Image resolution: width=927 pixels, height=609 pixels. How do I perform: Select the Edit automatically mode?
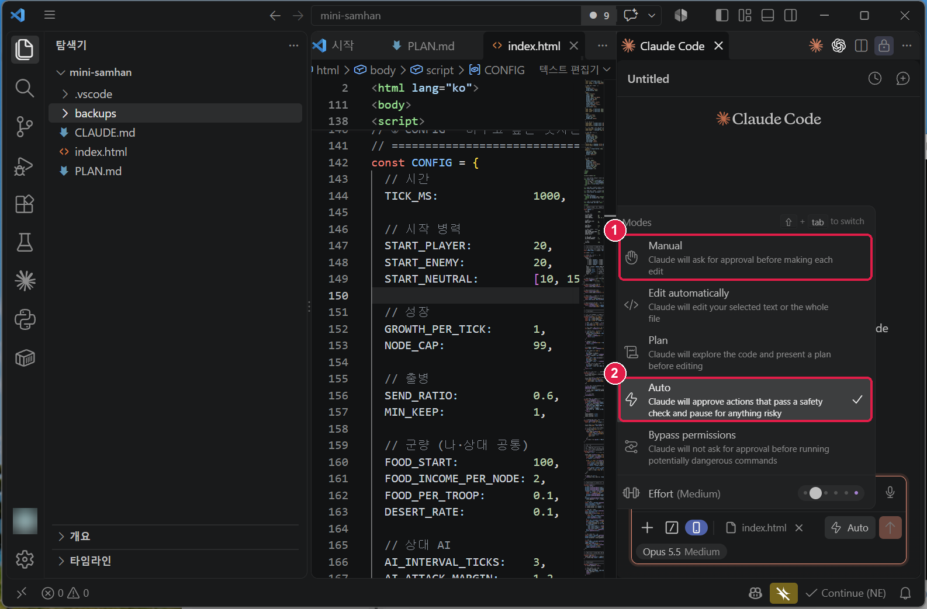tap(746, 305)
